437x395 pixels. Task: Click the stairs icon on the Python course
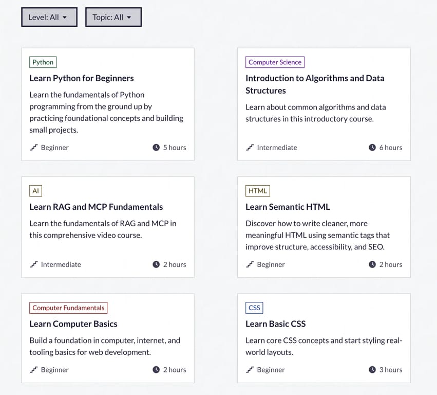pyautogui.click(x=34, y=147)
